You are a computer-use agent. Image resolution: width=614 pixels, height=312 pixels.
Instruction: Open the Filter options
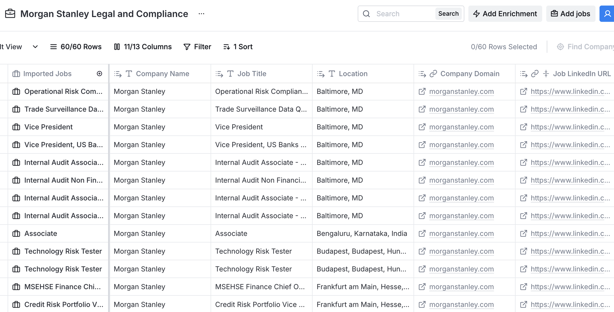pyautogui.click(x=197, y=47)
